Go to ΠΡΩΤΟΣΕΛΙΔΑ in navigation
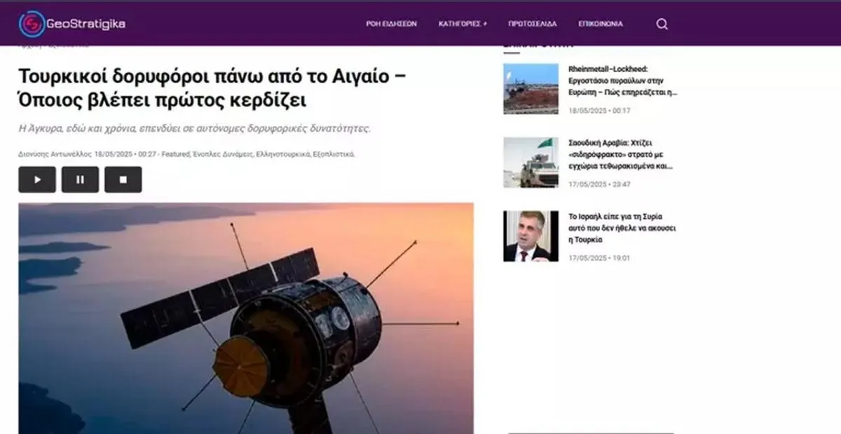Viewport: 841px width, 434px height. click(x=533, y=24)
